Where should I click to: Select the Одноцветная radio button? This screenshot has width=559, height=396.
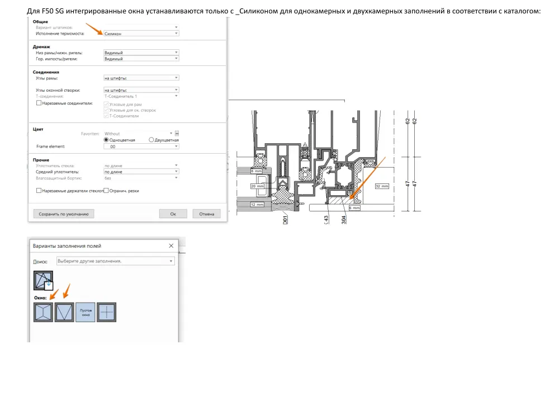(x=106, y=140)
